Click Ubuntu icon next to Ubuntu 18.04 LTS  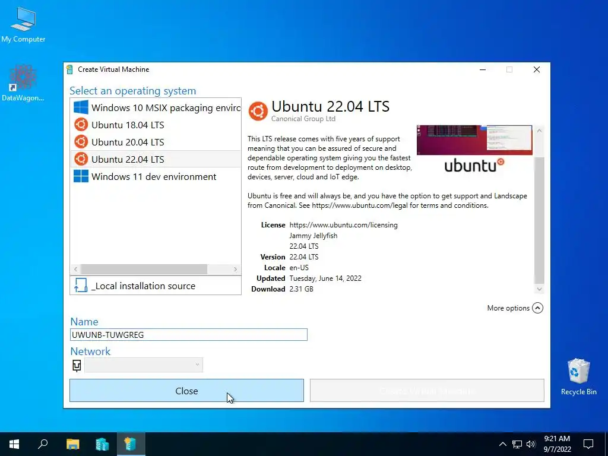pos(81,125)
